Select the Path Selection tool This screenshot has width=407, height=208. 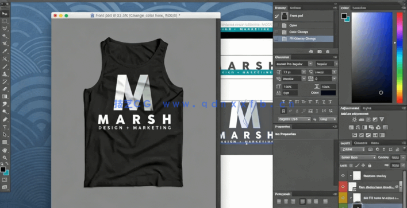click(5, 135)
